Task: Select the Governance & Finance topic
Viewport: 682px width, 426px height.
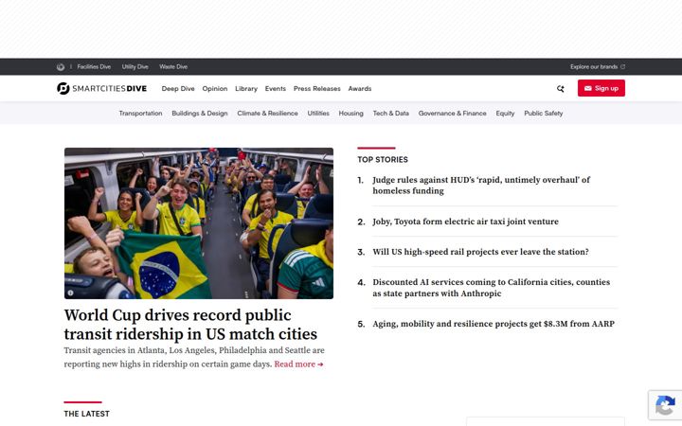Action: pos(453,114)
